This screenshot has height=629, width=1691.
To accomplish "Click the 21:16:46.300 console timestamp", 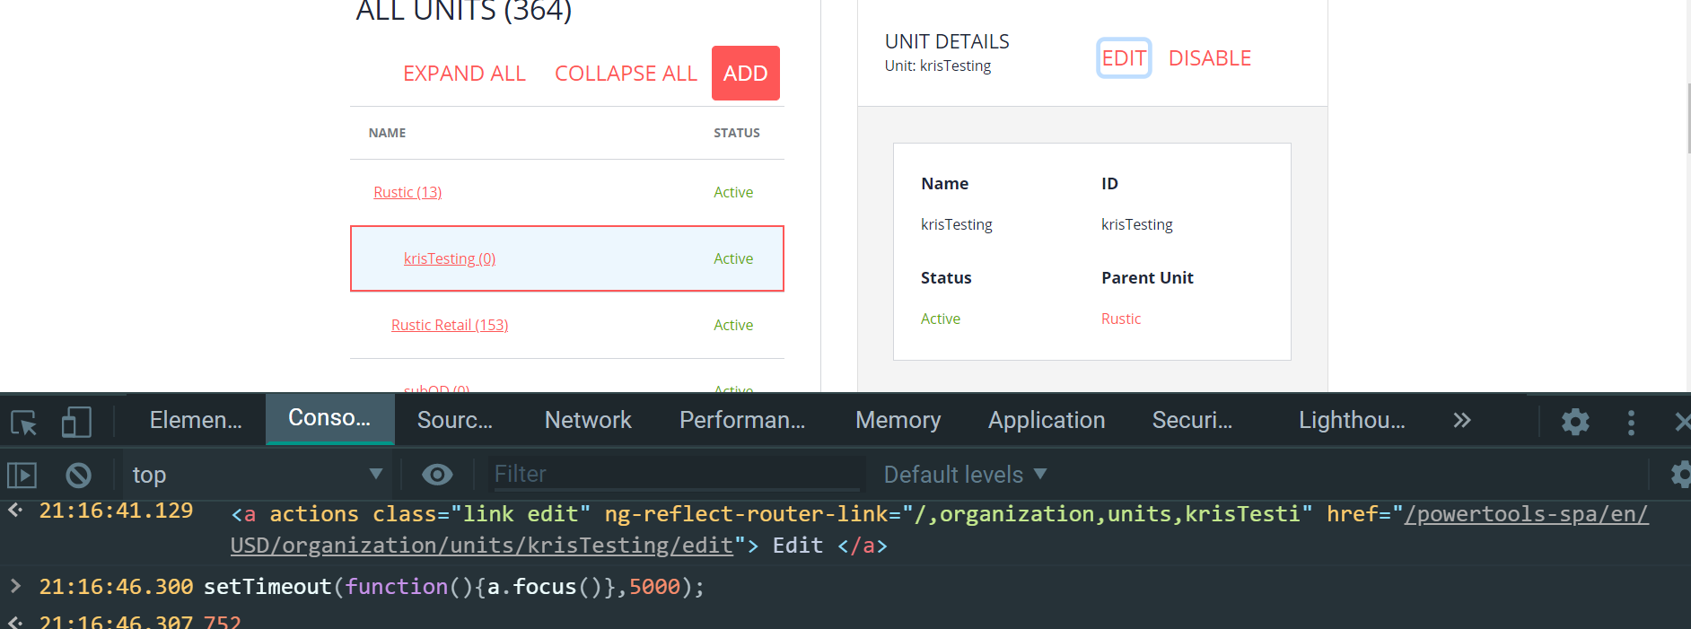I will (x=116, y=587).
